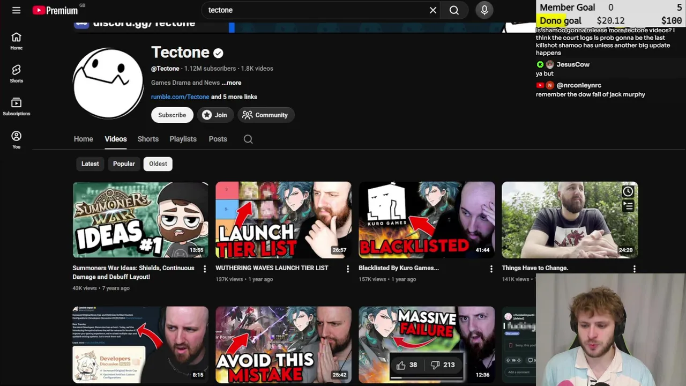Expand channel description with ...more
686x386 pixels.
[232, 83]
